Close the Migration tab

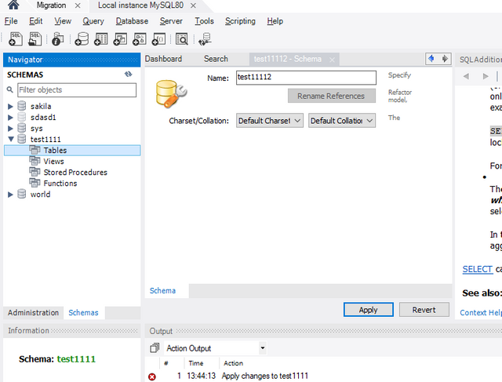(78, 5)
